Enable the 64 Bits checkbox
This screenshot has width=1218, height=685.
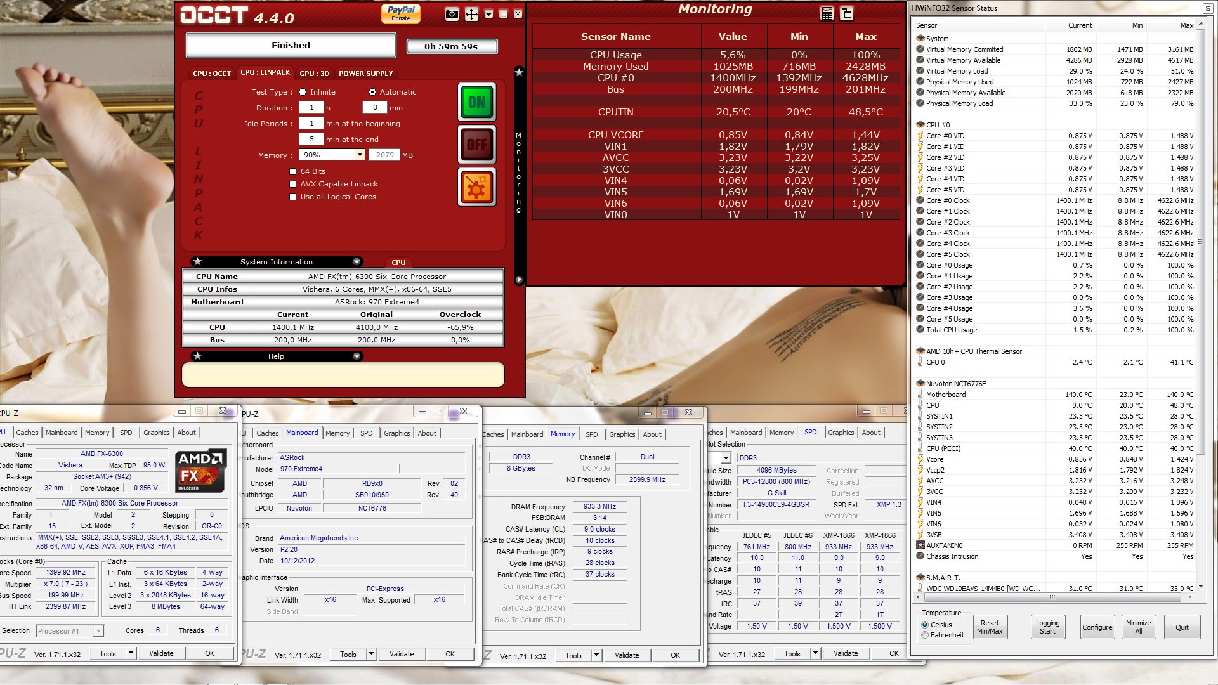pos(292,171)
